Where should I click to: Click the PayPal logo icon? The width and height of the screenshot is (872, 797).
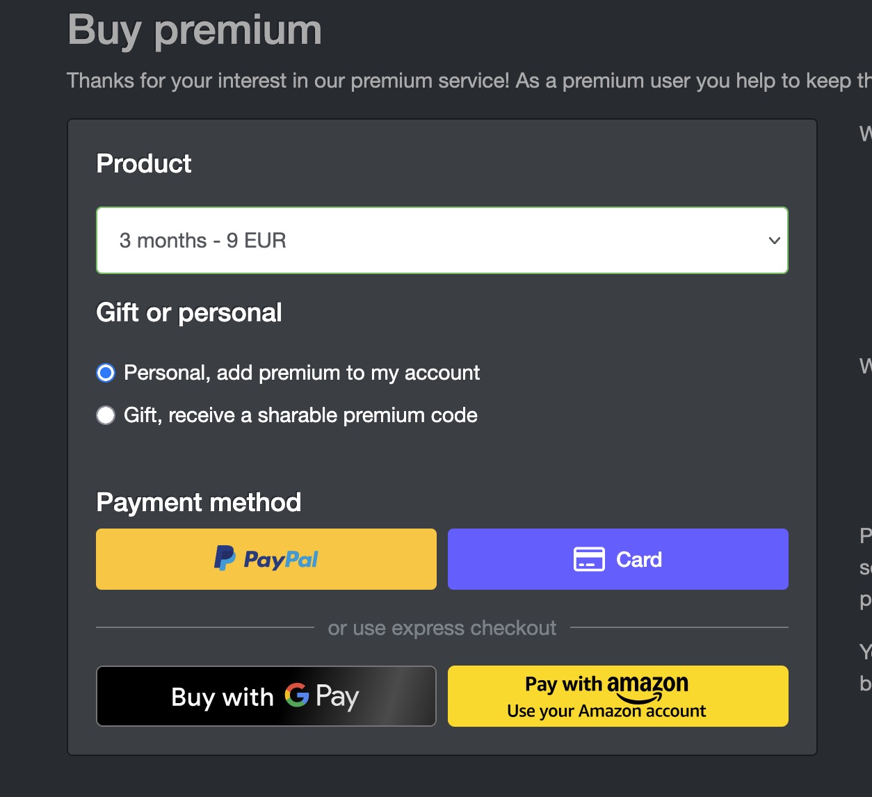click(225, 558)
